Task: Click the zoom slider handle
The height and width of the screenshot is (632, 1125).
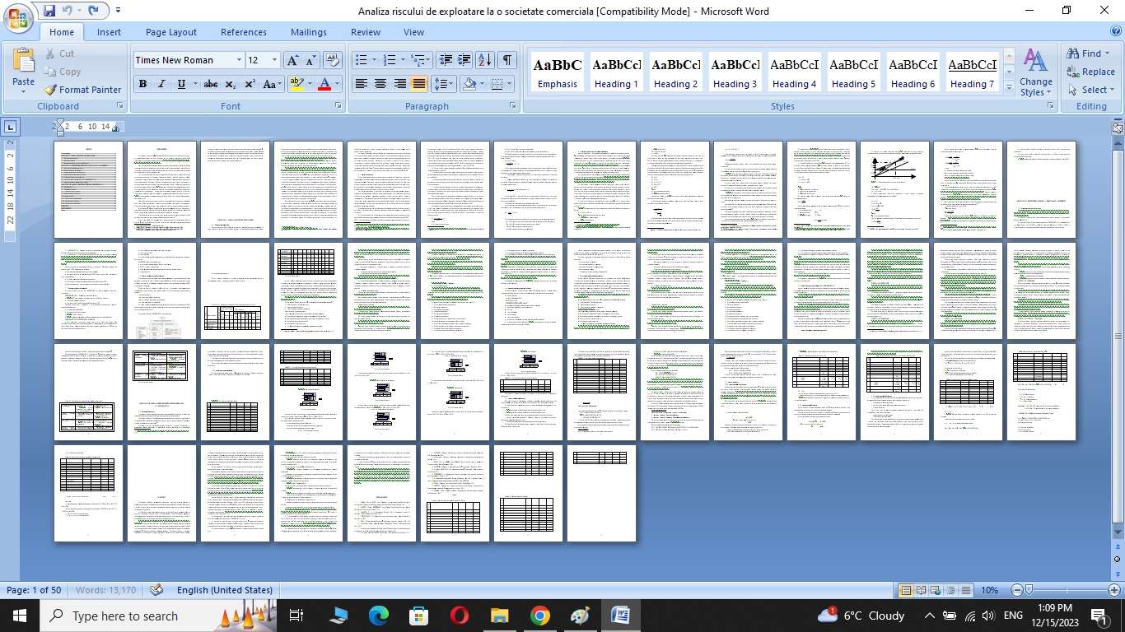Action: (1029, 590)
